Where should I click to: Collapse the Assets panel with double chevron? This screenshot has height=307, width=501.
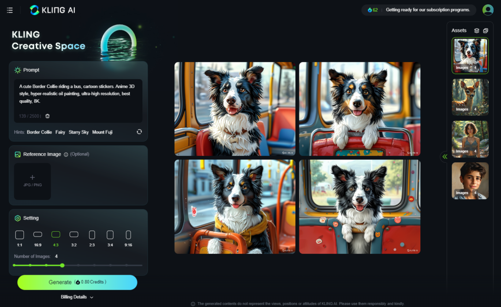point(445,156)
